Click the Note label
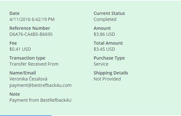 (x=15, y=94)
